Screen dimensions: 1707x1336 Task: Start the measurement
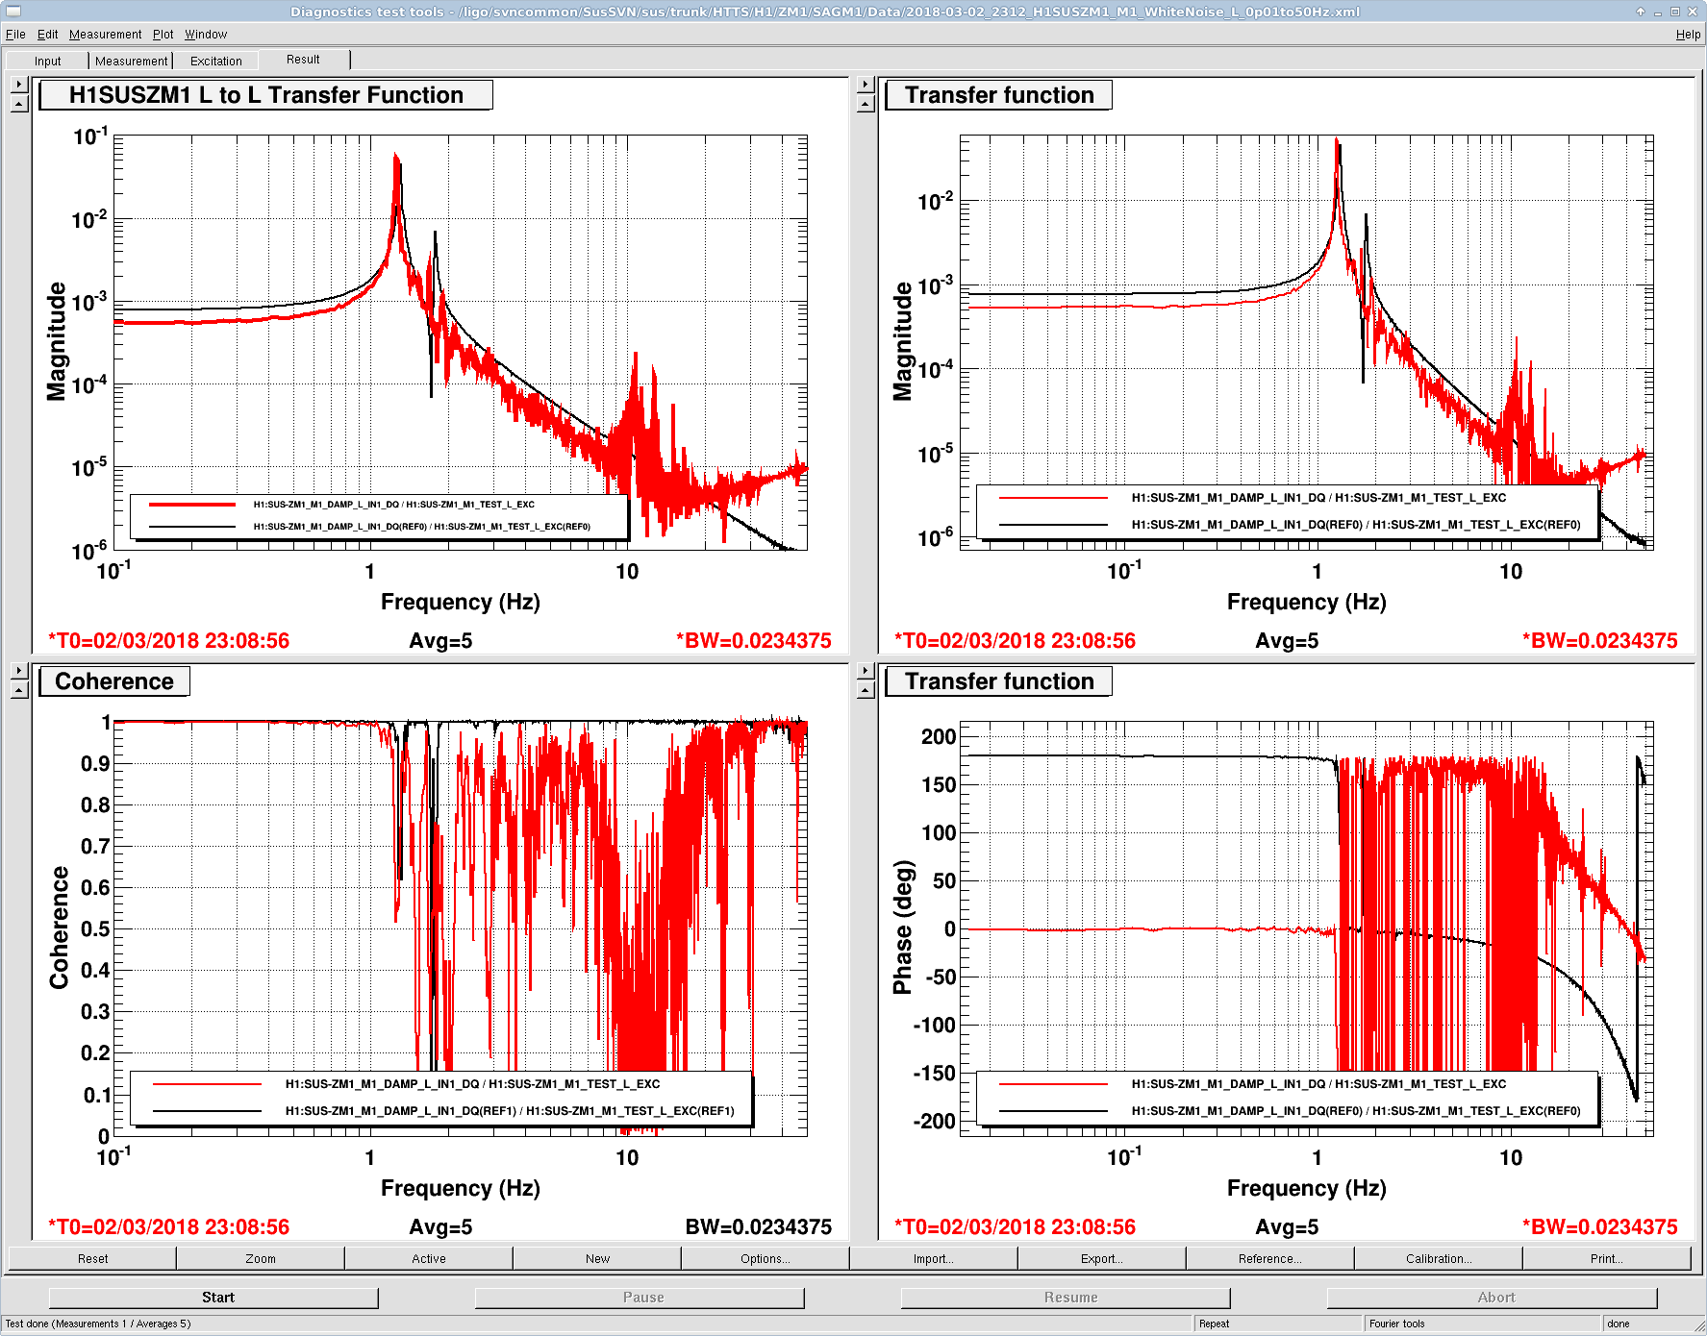(213, 1298)
